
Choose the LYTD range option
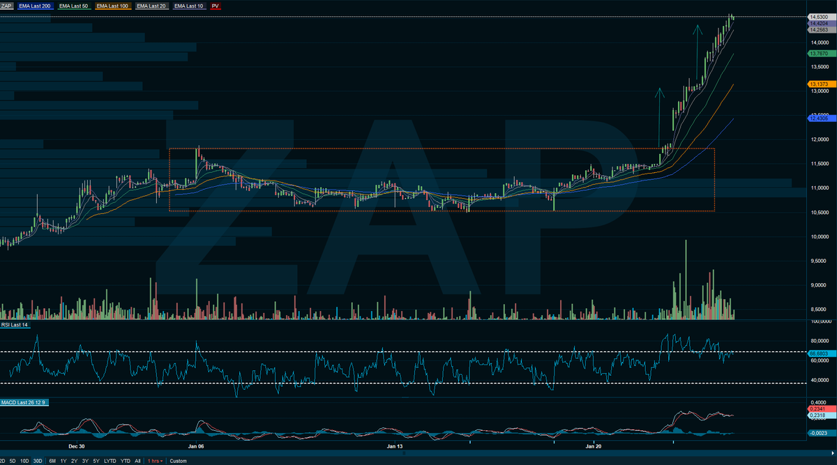pyautogui.click(x=110, y=461)
